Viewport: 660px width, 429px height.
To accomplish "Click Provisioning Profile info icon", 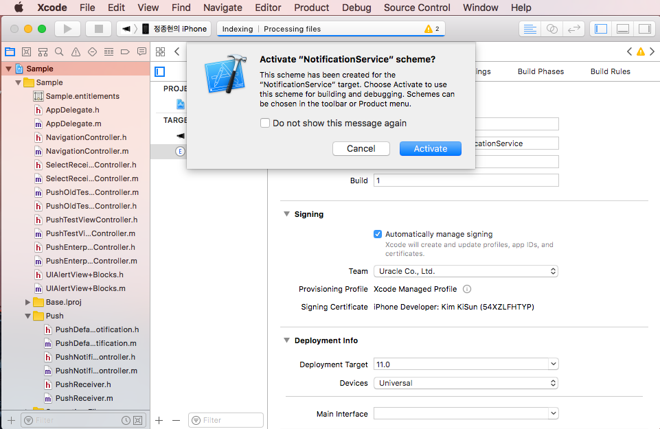I will click(467, 289).
